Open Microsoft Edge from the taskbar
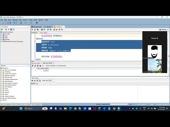The height and width of the screenshot is (127, 170). coord(70,108)
